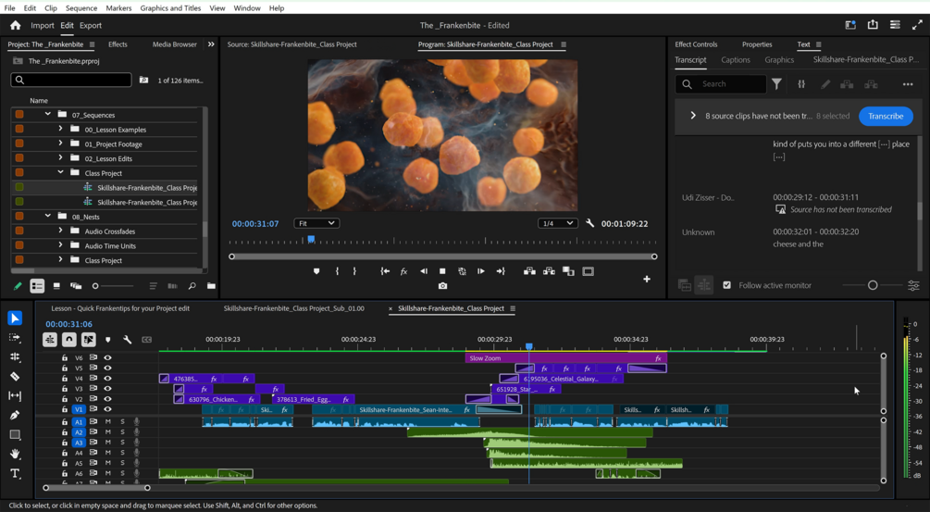Click Program monitor playhead on ruler
The width and height of the screenshot is (930, 512).
point(311,240)
